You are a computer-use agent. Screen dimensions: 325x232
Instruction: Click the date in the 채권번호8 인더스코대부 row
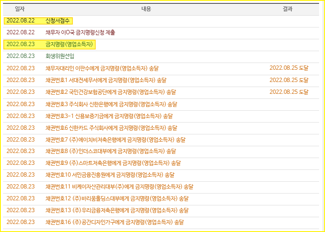20,151
